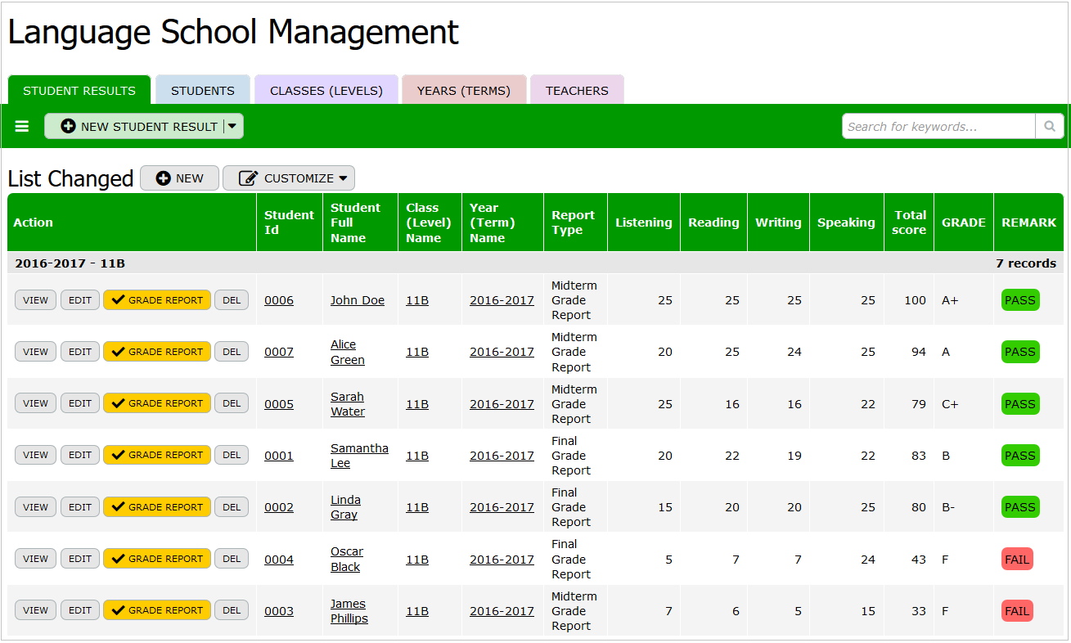The height and width of the screenshot is (643, 1071).
Task: Click the New button beside List Changed
Action: click(179, 178)
